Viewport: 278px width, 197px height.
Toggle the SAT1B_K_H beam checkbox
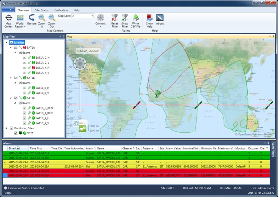pyautogui.click(x=24, y=88)
